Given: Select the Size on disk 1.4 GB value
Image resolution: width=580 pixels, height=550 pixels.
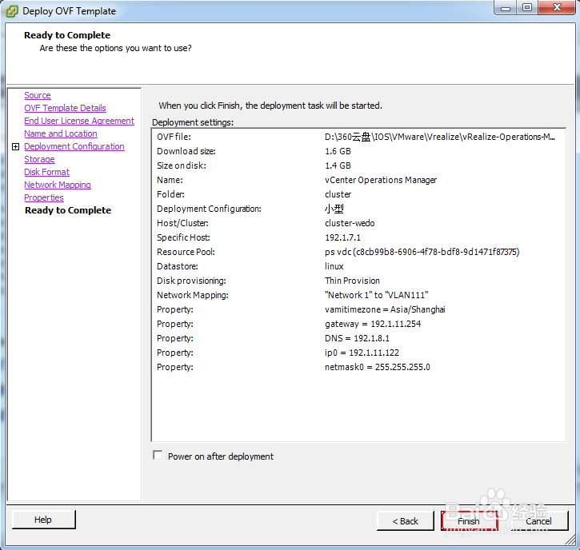Looking at the screenshot, I should pyautogui.click(x=338, y=165).
